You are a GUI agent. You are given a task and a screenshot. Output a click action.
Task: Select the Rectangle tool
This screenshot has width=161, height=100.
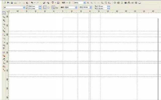coord(4,35)
